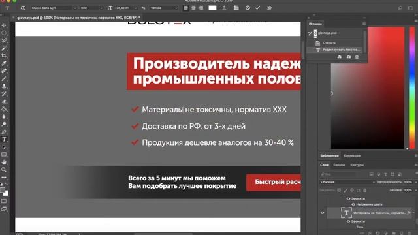
Task: Create new document from current state
Action: tap(339, 57)
